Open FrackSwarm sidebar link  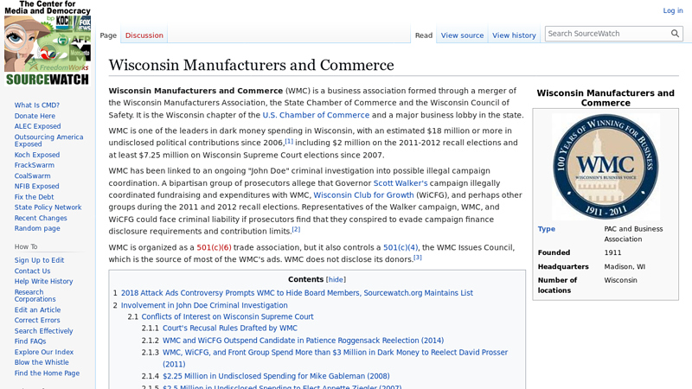35,165
